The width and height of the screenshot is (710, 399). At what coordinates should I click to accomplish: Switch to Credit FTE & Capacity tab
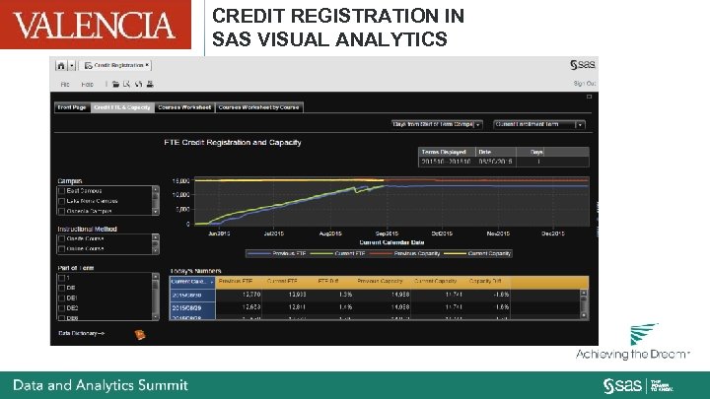coord(122,107)
